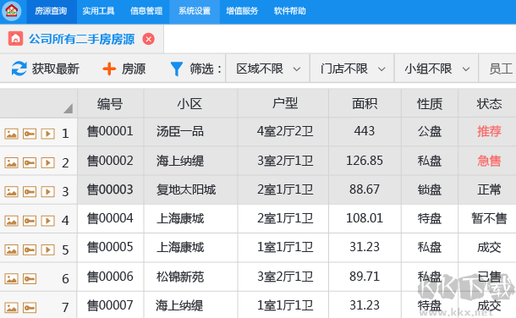Open the 增值服务 menu
Viewport: 516px width, 318px height.
[242, 11]
